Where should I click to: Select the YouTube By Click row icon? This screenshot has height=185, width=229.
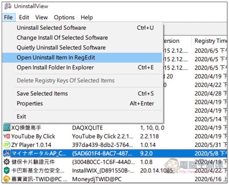coord(7,136)
